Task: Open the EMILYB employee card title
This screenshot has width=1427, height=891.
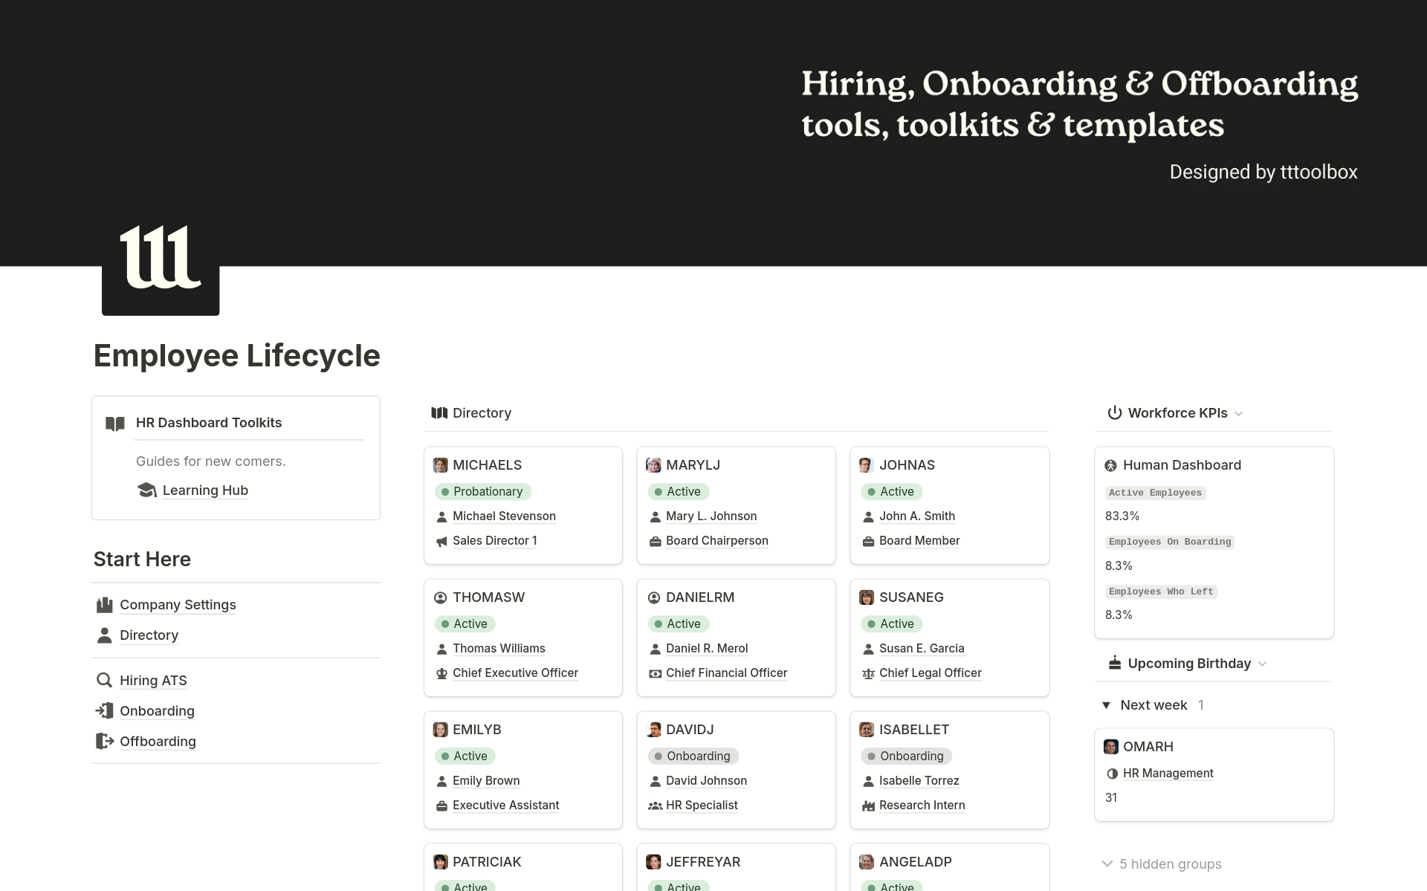Action: (477, 730)
